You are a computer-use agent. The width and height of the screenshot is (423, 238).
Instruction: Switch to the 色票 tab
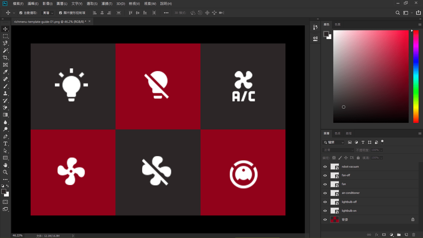pyautogui.click(x=337, y=24)
